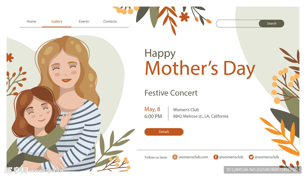
Task: Click the Festive Concert subtitle
Action: pos(171,93)
